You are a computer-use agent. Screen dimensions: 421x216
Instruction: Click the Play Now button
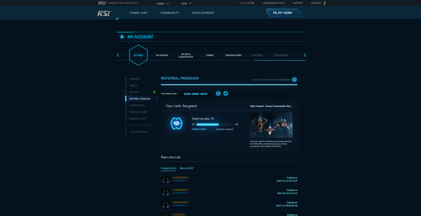(x=284, y=13)
